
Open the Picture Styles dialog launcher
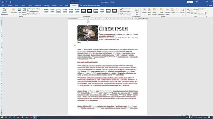(x=132, y=17)
